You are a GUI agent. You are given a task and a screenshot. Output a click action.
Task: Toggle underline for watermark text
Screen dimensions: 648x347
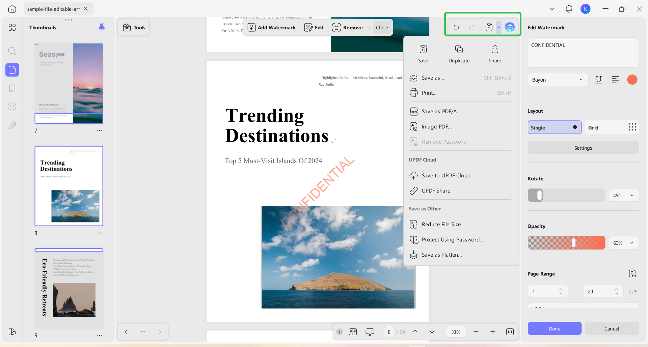click(599, 80)
